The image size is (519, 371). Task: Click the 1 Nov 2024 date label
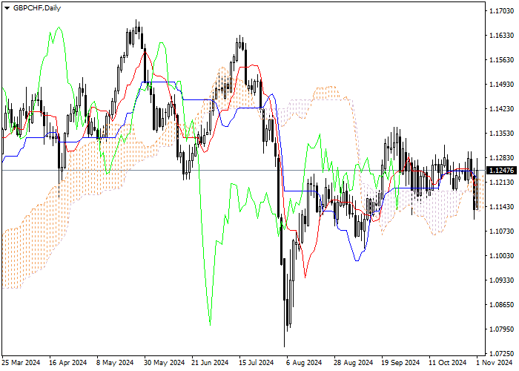pyautogui.click(x=495, y=363)
